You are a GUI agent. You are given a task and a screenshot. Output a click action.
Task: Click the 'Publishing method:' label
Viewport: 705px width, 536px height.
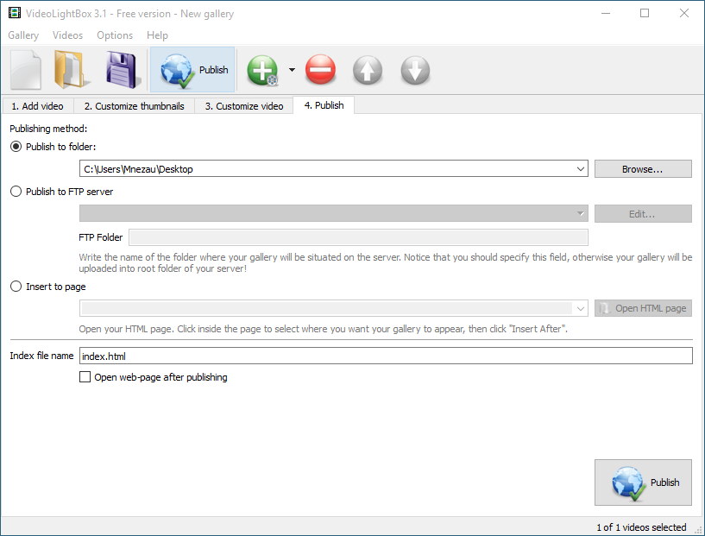48,129
